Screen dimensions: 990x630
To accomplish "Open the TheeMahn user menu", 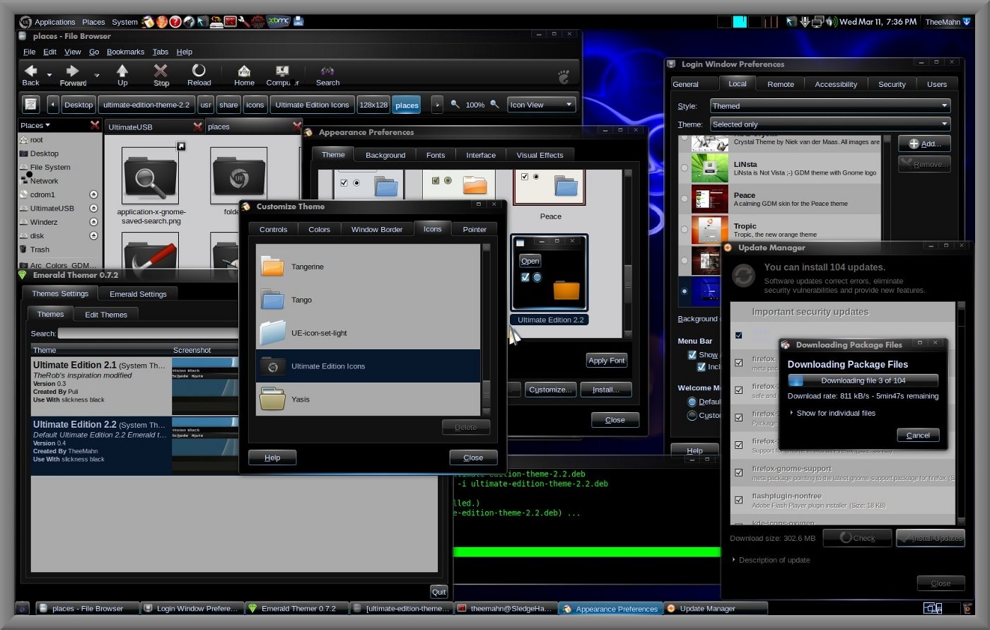I will (x=948, y=22).
